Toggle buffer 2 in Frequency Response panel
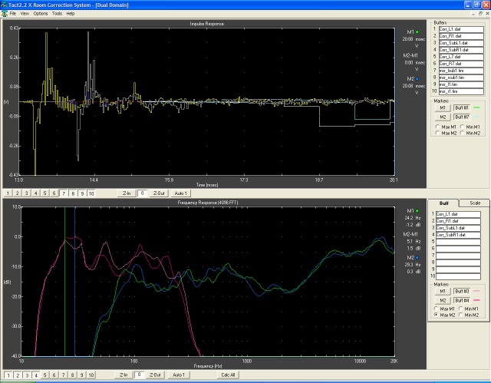 point(18,375)
